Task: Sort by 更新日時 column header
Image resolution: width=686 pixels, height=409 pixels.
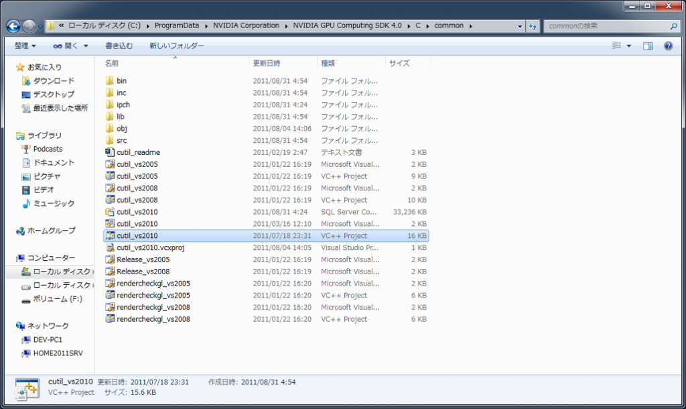Action: point(267,63)
